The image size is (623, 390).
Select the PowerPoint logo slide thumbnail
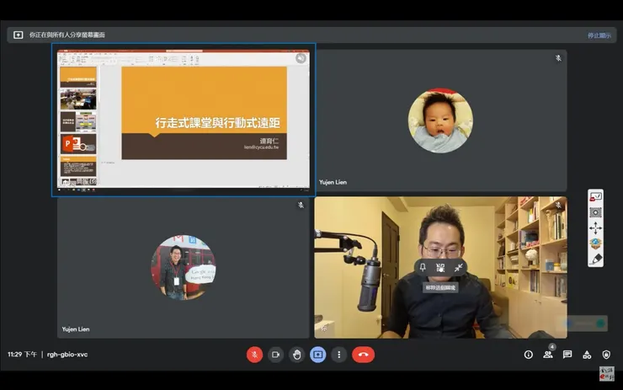click(x=77, y=143)
